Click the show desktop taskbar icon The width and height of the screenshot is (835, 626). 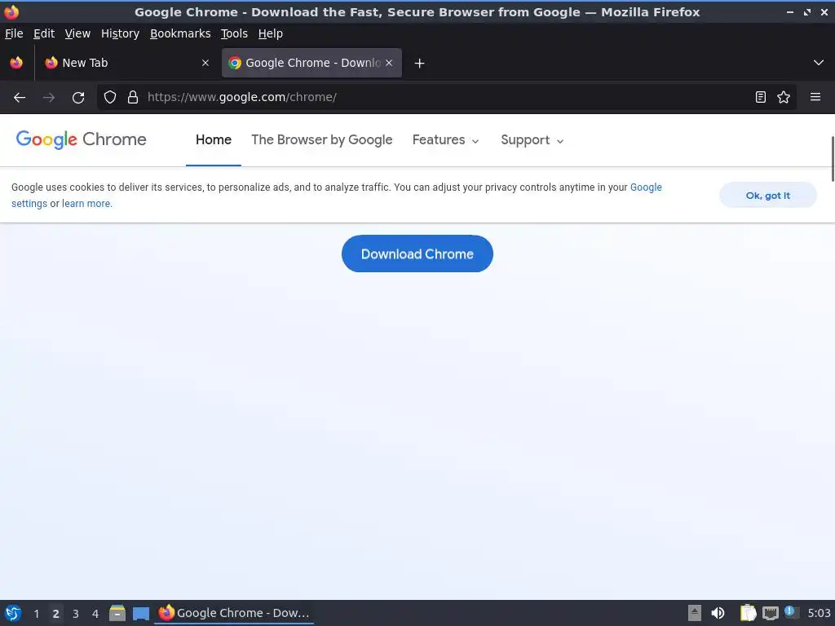(141, 614)
